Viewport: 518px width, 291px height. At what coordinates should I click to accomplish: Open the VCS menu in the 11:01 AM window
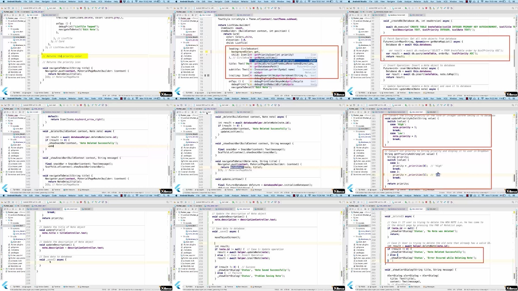pyautogui.click(x=445, y=1)
